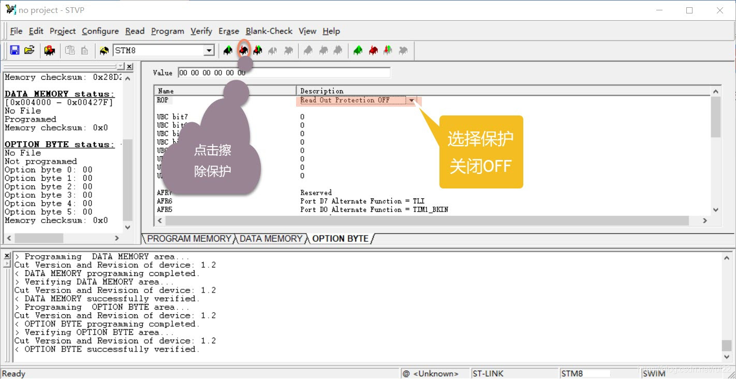The image size is (736, 379).
Task: Click status panel scroll down arrow
Action: coord(128,227)
